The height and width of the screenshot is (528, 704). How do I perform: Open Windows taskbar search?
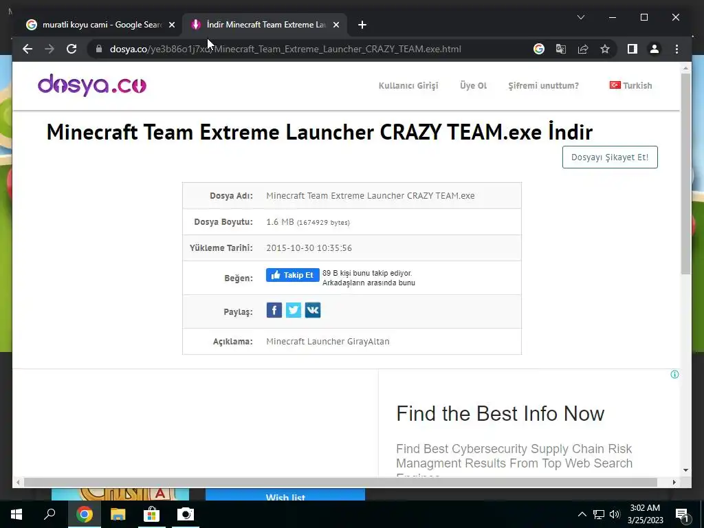(49, 514)
